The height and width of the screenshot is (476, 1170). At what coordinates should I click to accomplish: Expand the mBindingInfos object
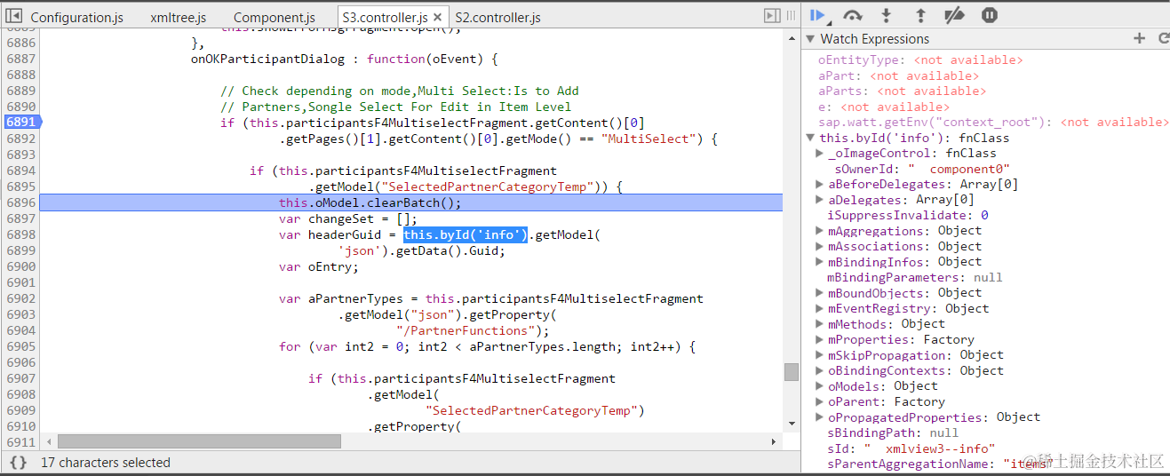(x=821, y=262)
